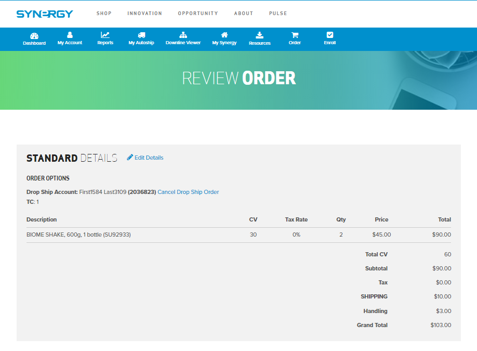Click the ORDER OPTIONS heading

48,178
